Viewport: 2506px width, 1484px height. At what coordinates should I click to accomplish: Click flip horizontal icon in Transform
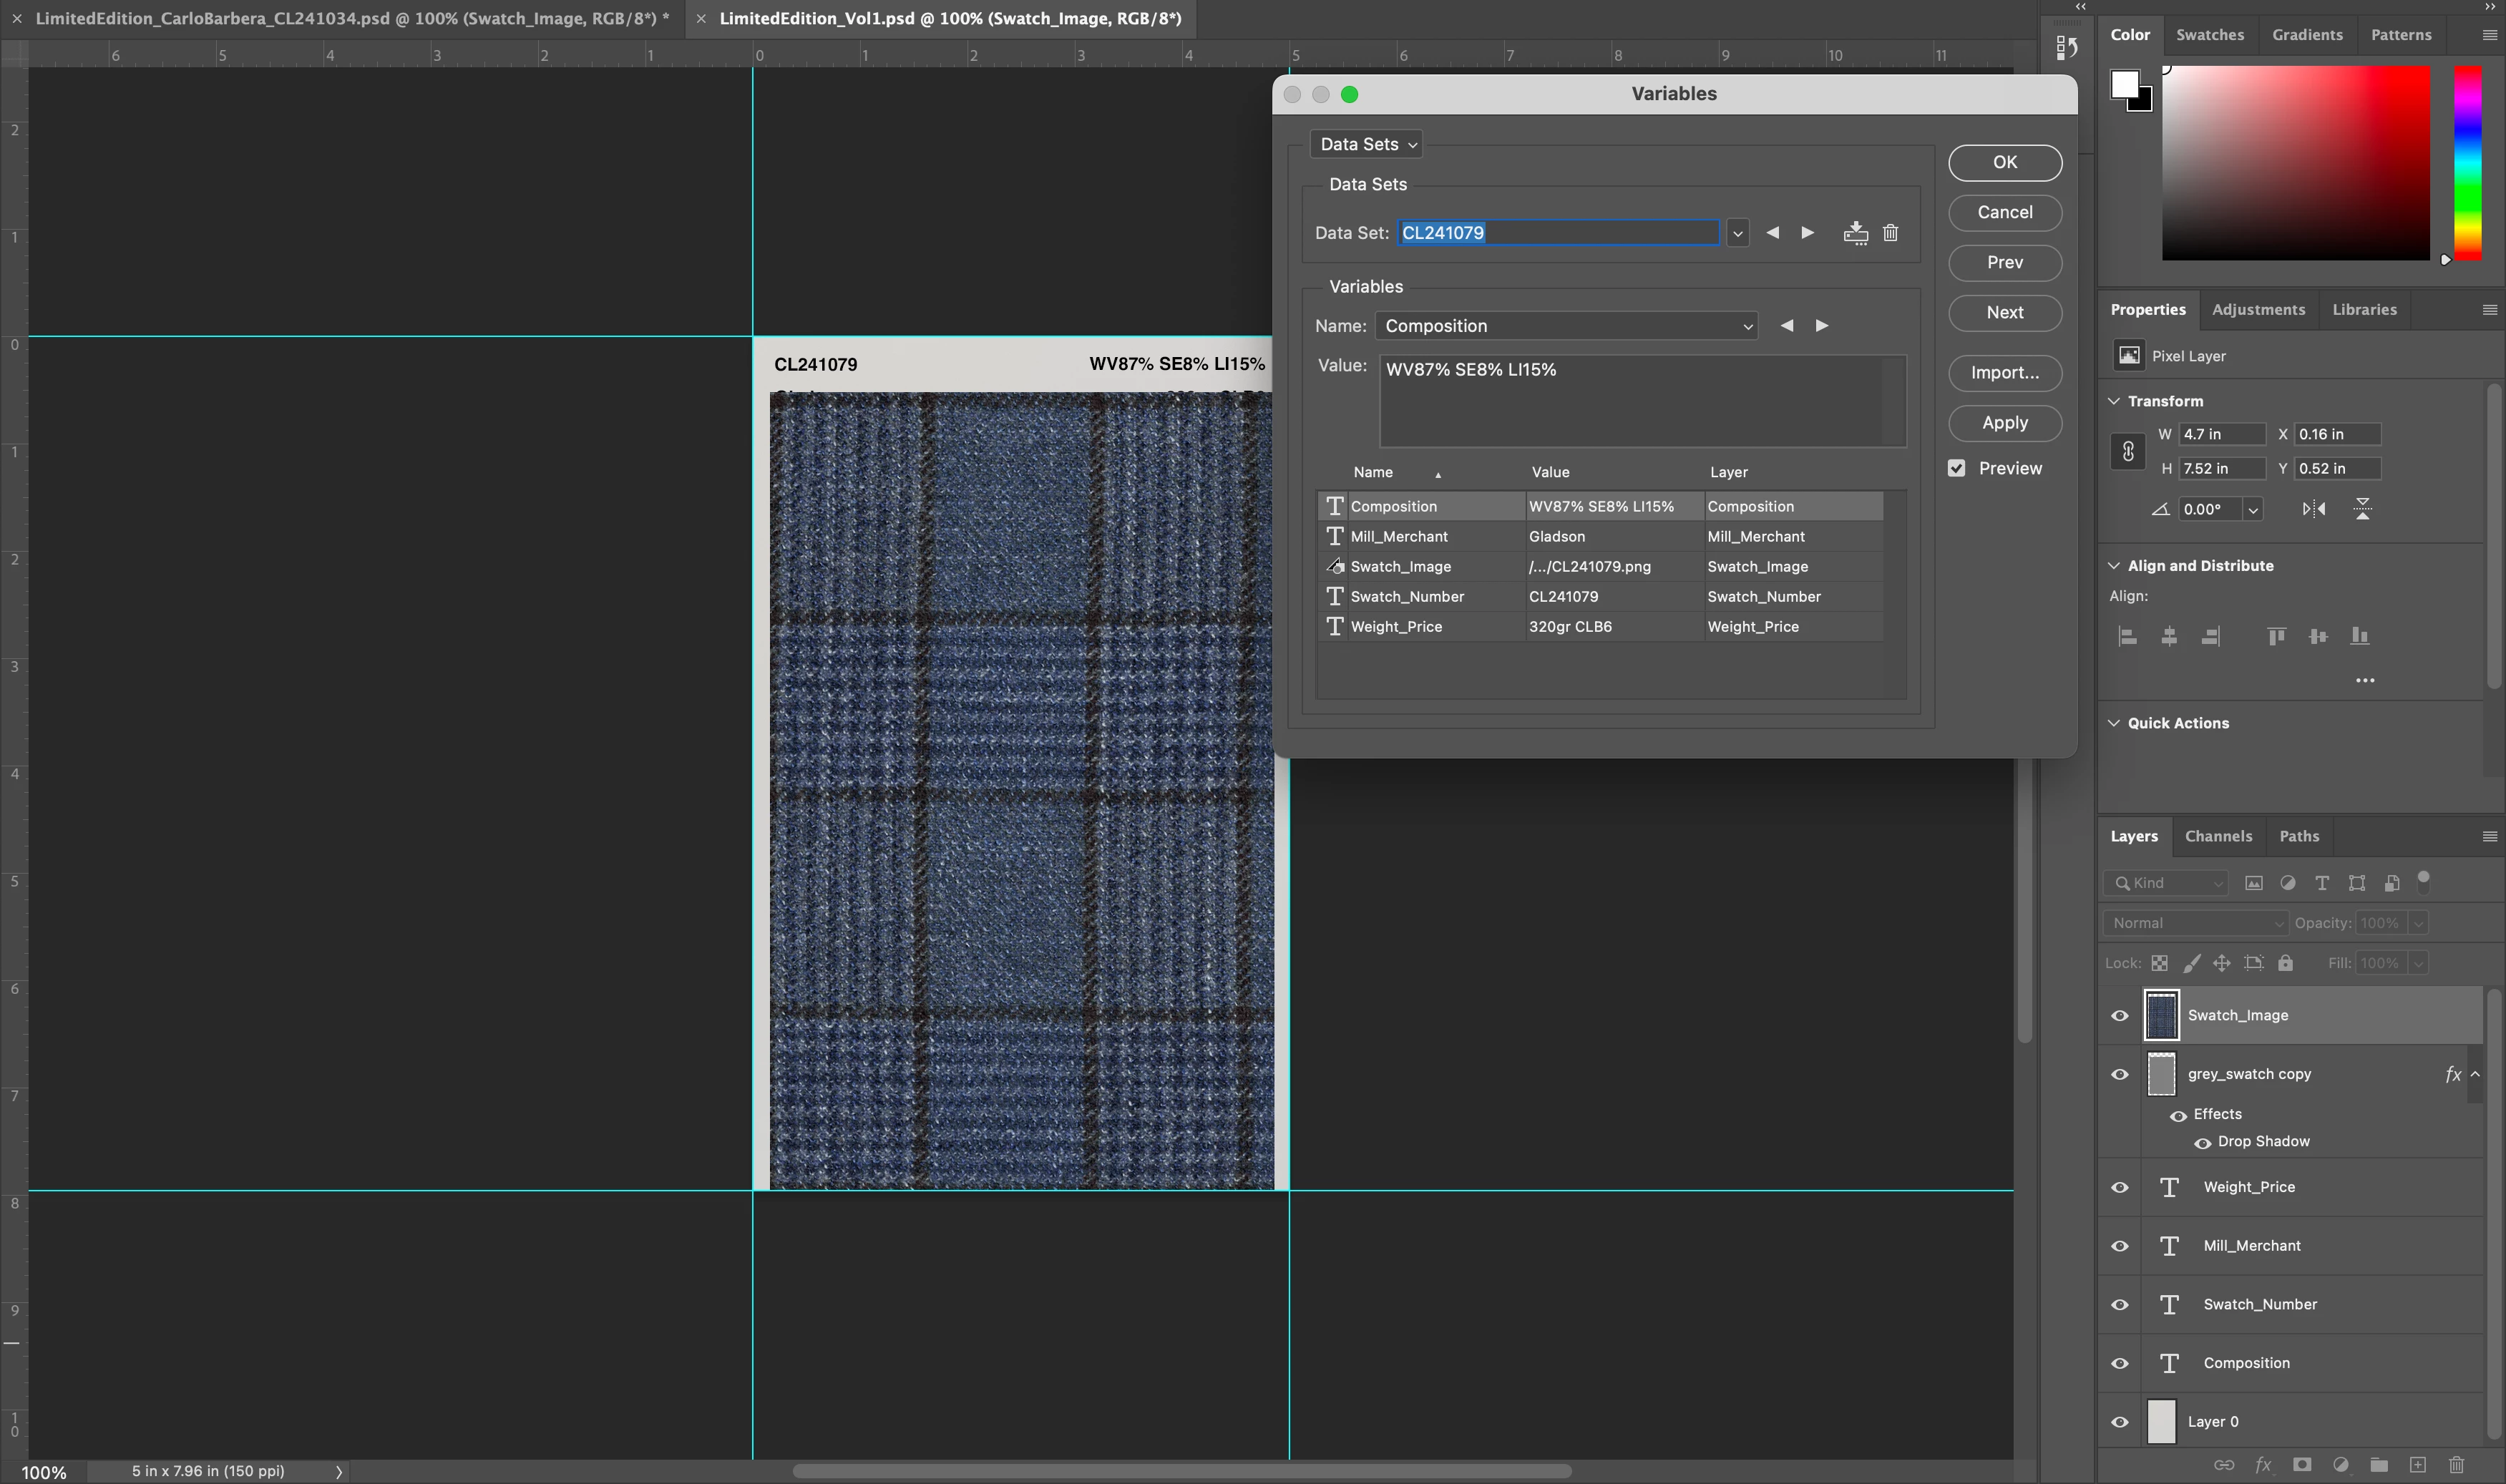[x=2313, y=509]
